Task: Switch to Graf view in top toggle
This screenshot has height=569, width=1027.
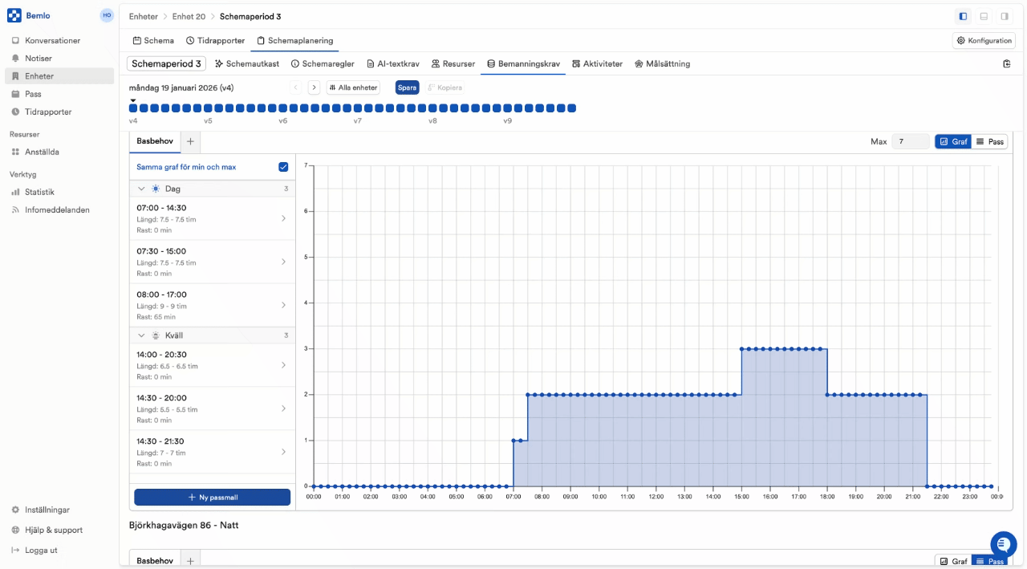Action: pos(954,141)
